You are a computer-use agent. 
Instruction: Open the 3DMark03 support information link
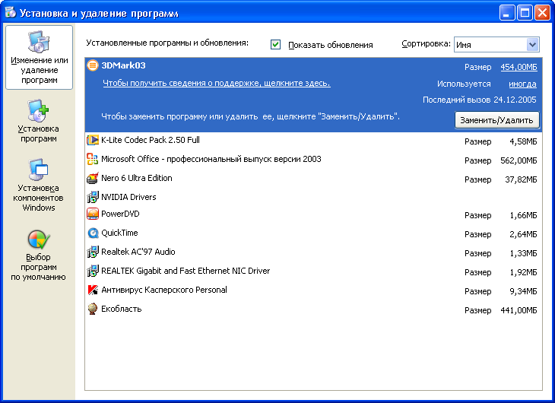pyautogui.click(x=216, y=84)
